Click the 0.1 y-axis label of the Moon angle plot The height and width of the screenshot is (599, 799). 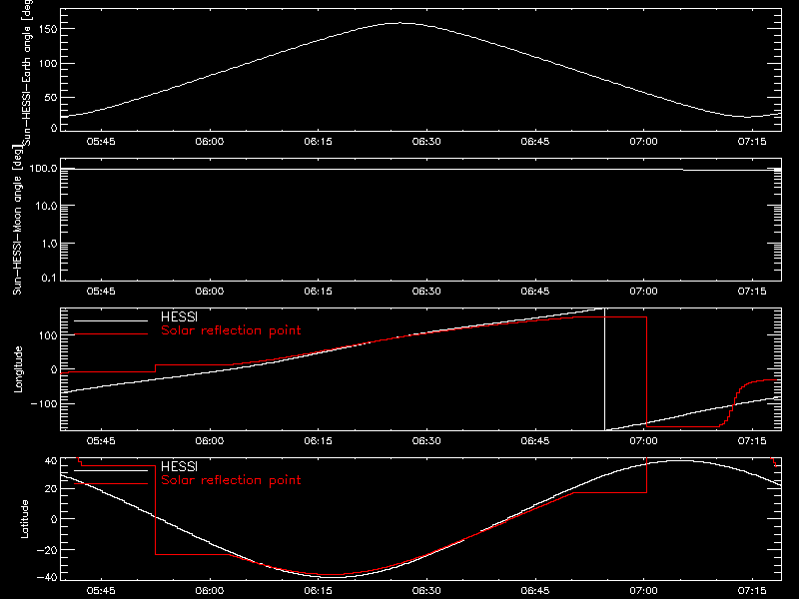click(x=50, y=278)
